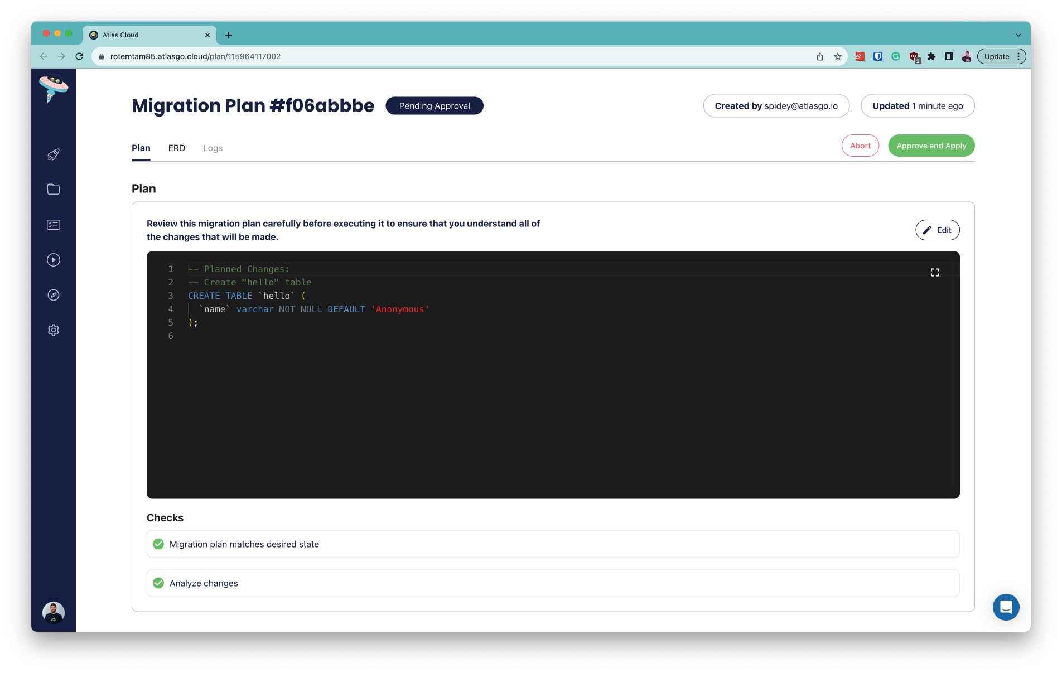
Task: Select the checklist icon in the sidebar
Action: (53, 224)
